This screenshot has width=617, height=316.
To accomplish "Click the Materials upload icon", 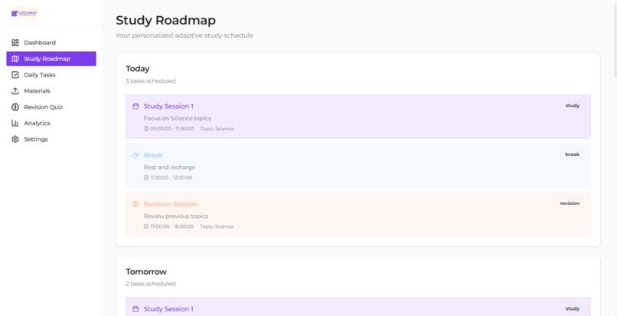I will pyautogui.click(x=15, y=91).
